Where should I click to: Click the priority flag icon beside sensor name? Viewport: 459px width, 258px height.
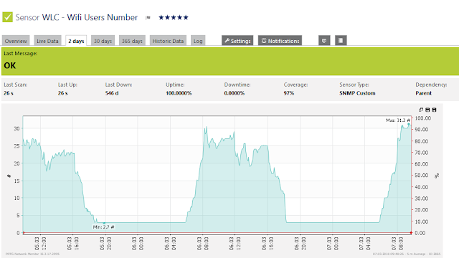(148, 18)
